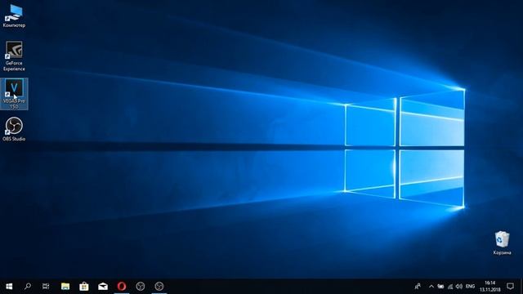The width and height of the screenshot is (523, 294).
Task: Expand hidden system tray icons chevron
Action: (431, 287)
